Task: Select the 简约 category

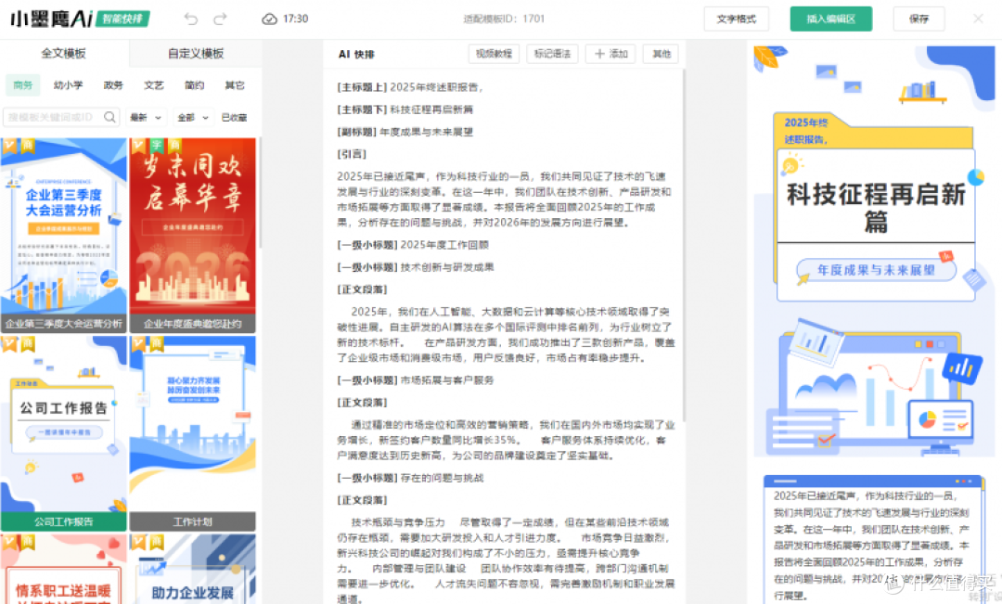Action: tap(194, 85)
